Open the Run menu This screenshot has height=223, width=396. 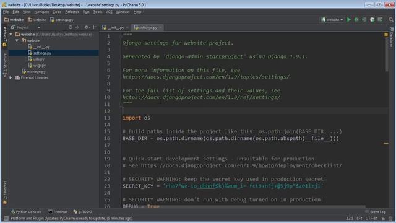click(x=86, y=12)
